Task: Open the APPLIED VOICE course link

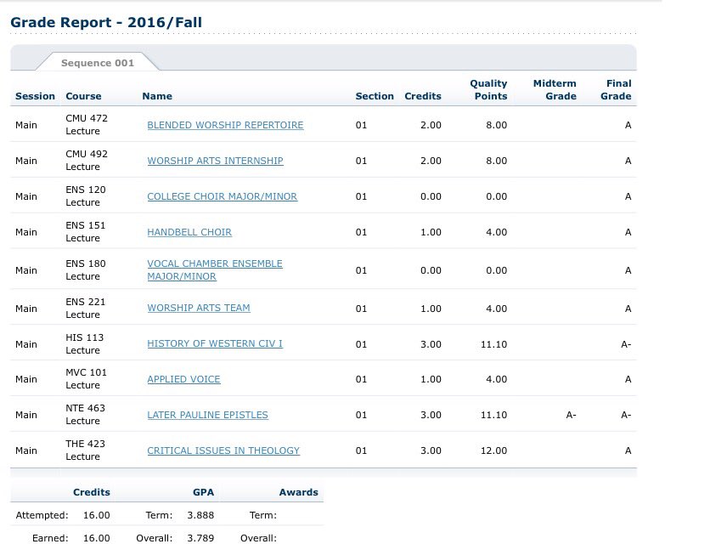Action: click(183, 378)
